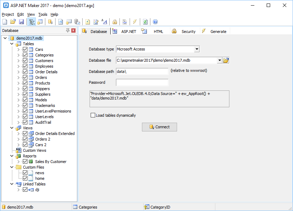Open the Database file dropdown arrow

pyautogui.click(x=220, y=60)
